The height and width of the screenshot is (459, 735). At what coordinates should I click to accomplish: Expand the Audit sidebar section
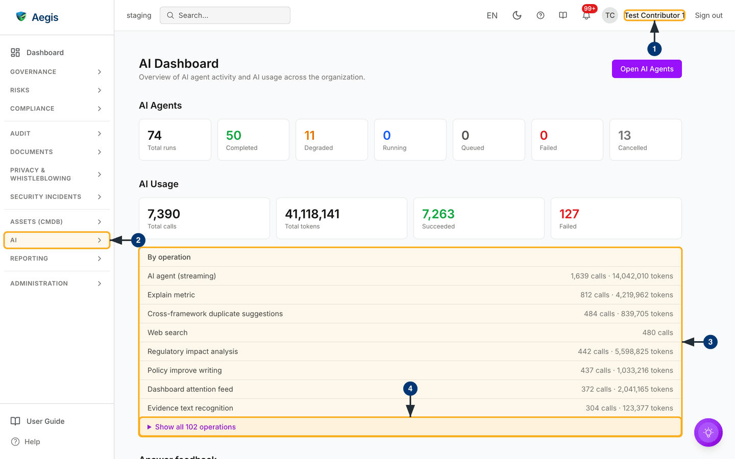click(x=57, y=134)
